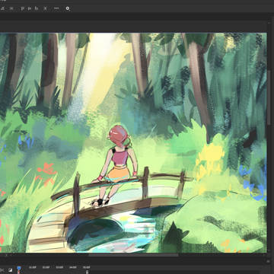Image resolution: width=274 pixels, height=274 pixels.
Task: Click the horizontal scrollbar below the canvas
Action: point(133,255)
